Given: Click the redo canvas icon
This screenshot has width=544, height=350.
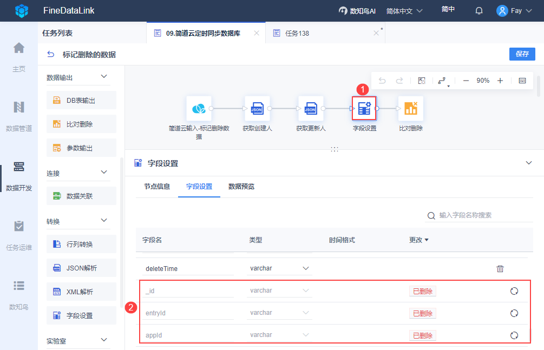Looking at the screenshot, I should [x=399, y=81].
